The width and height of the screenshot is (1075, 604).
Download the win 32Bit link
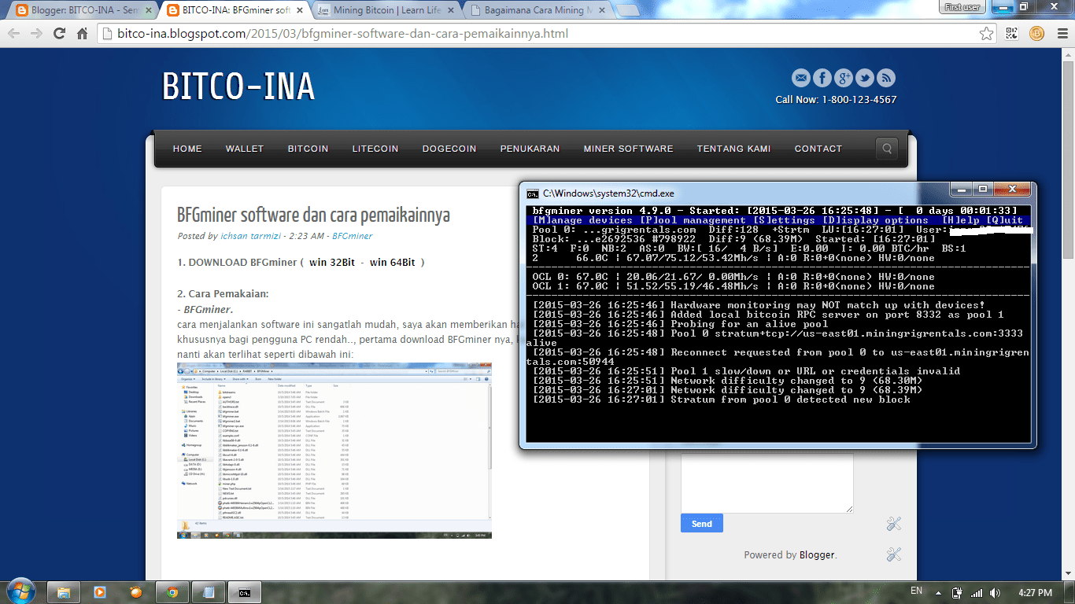tap(331, 262)
